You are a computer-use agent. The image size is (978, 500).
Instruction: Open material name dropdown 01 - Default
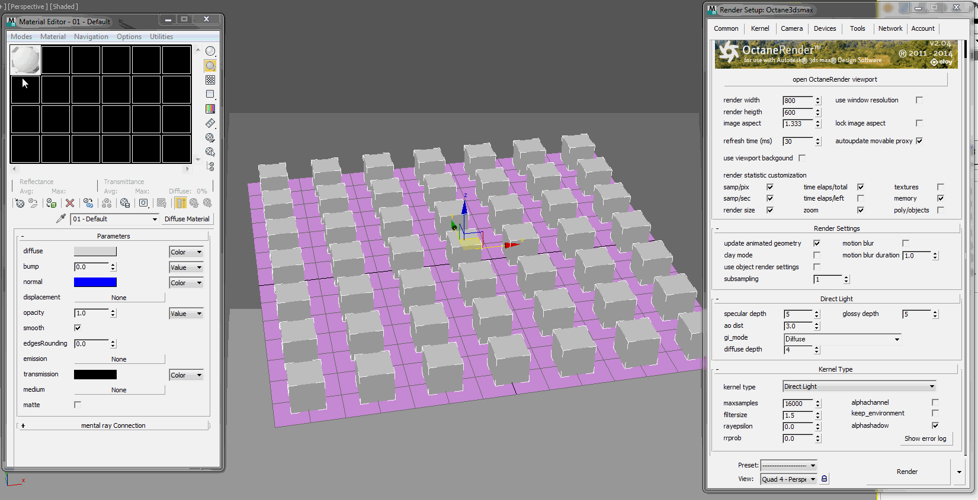(x=115, y=219)
